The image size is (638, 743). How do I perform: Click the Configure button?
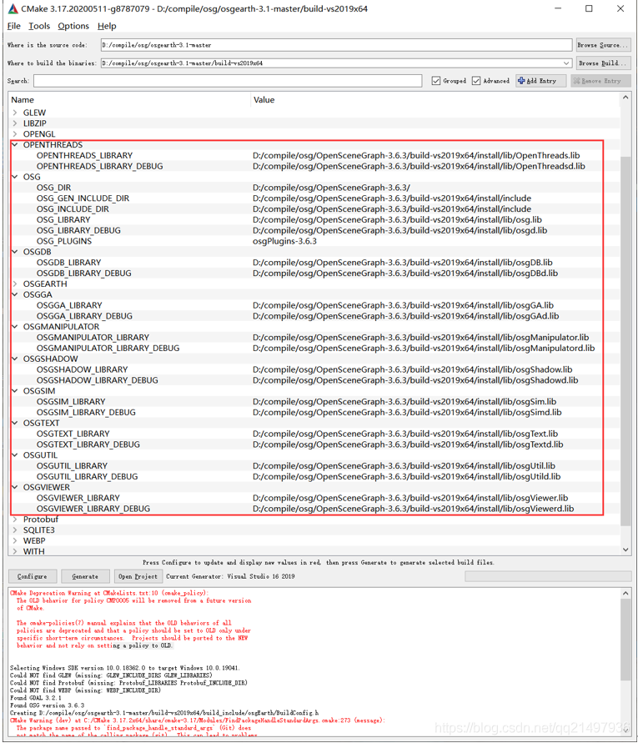click(x=33, y=576)
